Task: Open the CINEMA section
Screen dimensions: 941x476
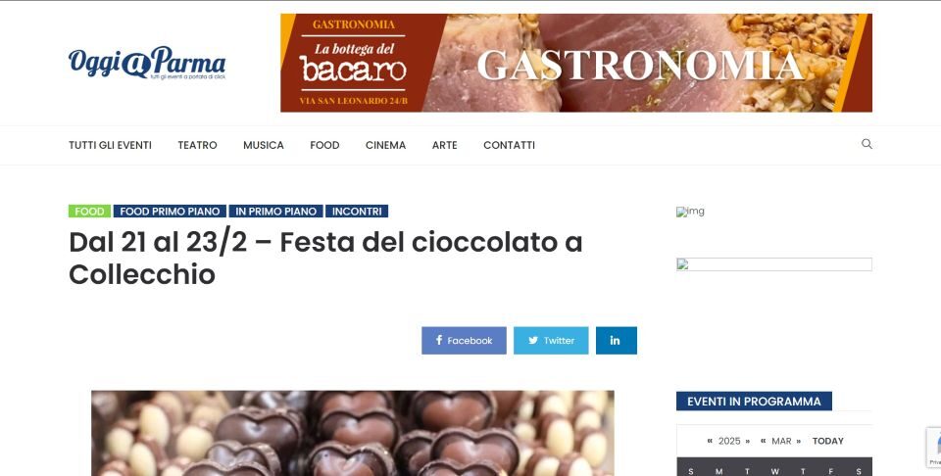Action: (385, 145)
